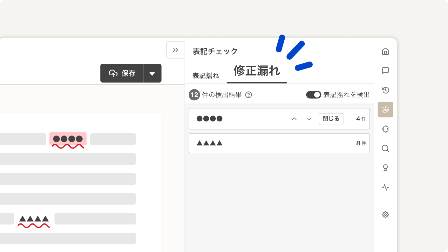Image resolution: width=448 pixels, height=252 pixels.
Task: Switch to the 表記揺れ tab
Action: tap(205, 76)
